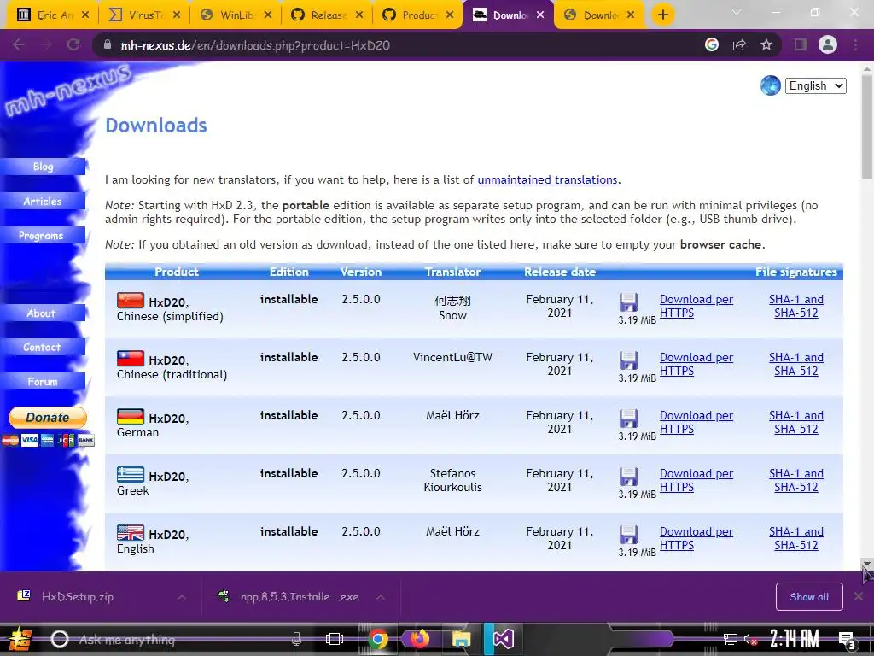Click the Donate button
The width and height of the screenshot is (874, 656).
(48, 417)
